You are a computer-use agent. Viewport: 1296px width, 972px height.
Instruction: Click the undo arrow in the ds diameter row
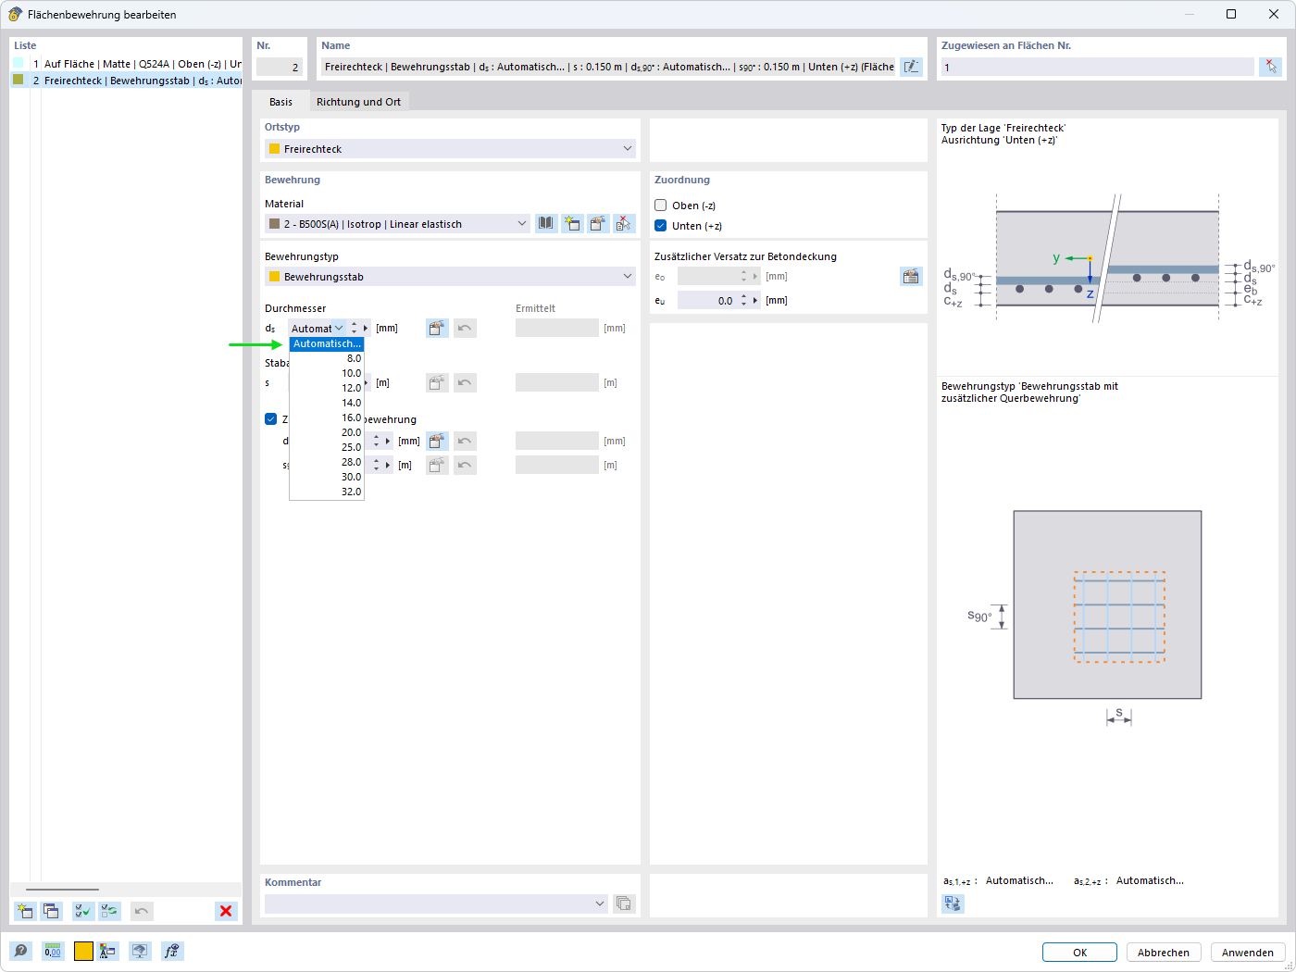465,328
